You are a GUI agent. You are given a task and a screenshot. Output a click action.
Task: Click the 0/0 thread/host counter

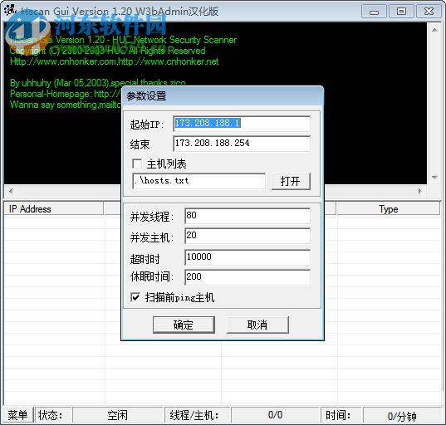point(275,415)
